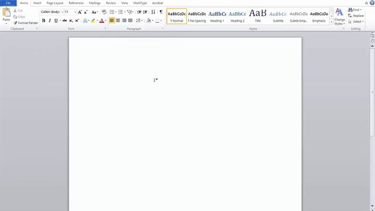The width and height of the screenshot is (375, 211).
Task: Switch to the Review tab
Action: pyautogui.click(x=111, y=3)
